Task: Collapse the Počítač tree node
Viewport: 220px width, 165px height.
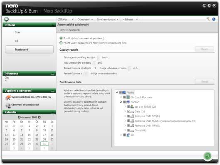Action: pos(121,102)
